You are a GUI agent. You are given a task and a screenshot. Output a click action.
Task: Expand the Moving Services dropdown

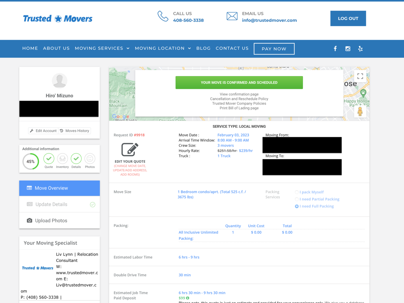coord(102,48)
